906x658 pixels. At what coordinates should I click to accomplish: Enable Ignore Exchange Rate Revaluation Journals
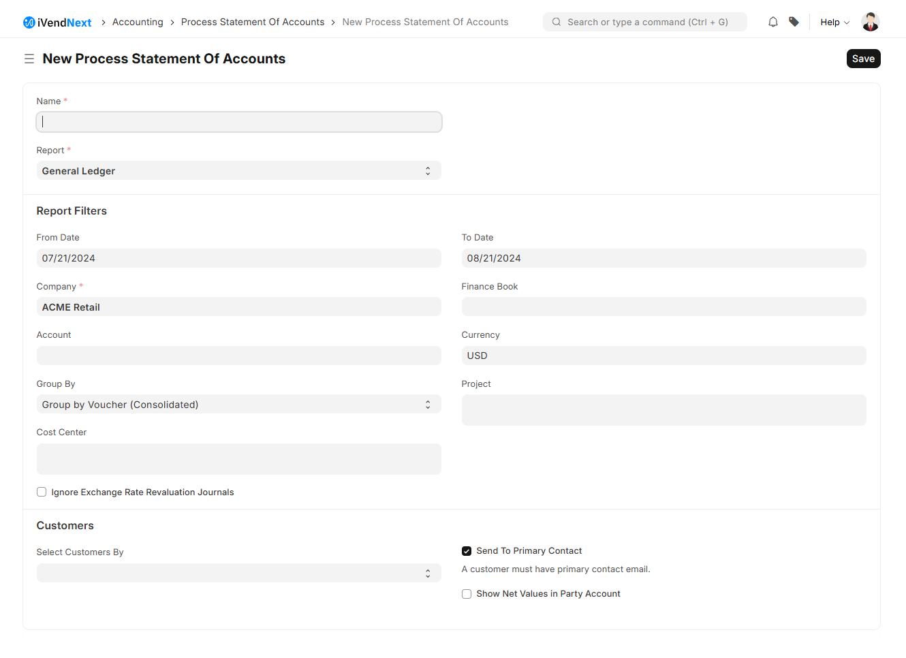click(42, 492)
